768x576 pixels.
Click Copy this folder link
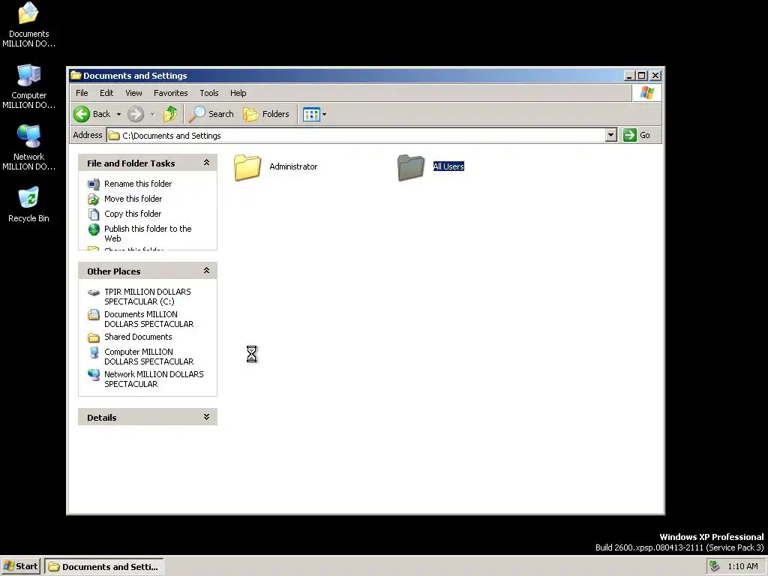tap(133, 214)
